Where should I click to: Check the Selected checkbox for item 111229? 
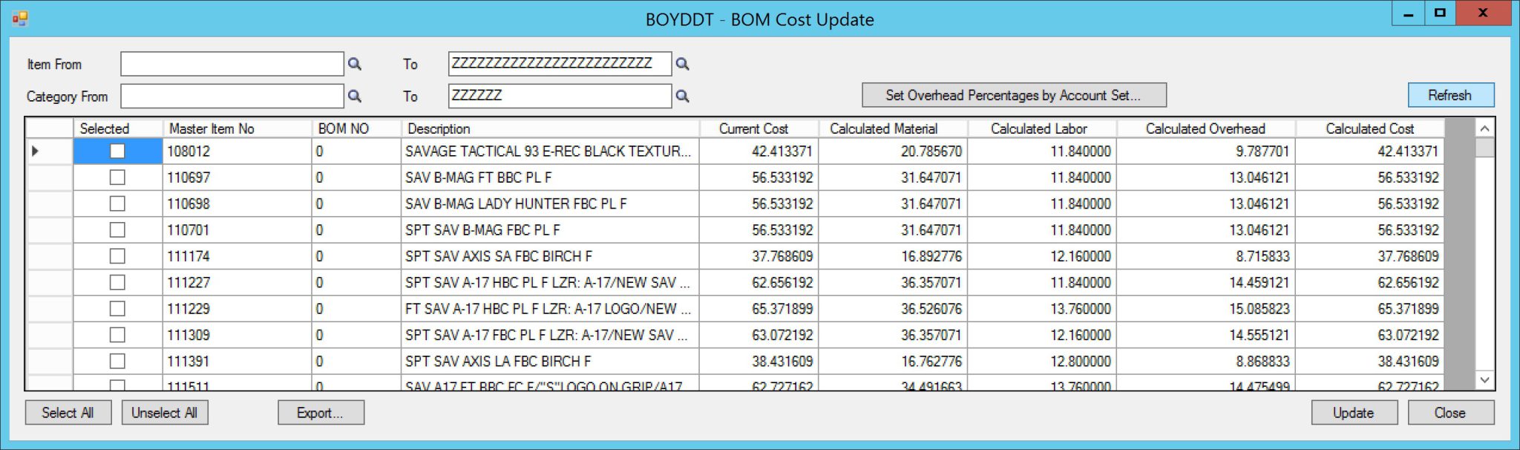click(x=117, y=308)
